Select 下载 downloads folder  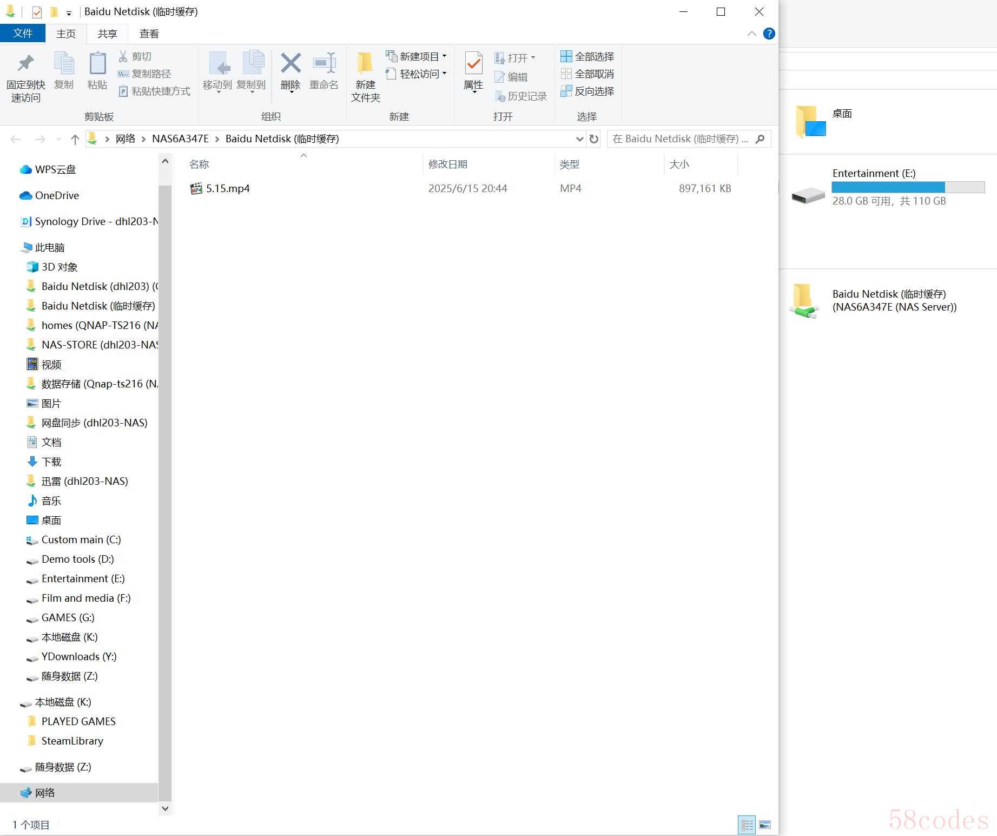point(44,462)
